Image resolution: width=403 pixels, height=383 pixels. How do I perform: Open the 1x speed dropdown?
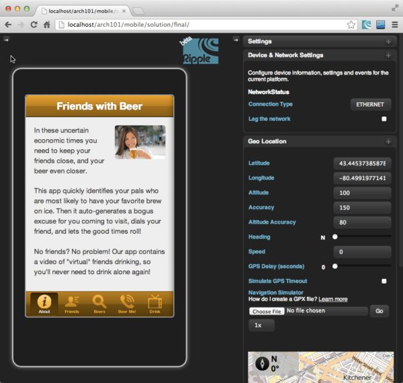click(x=261, y=325)
